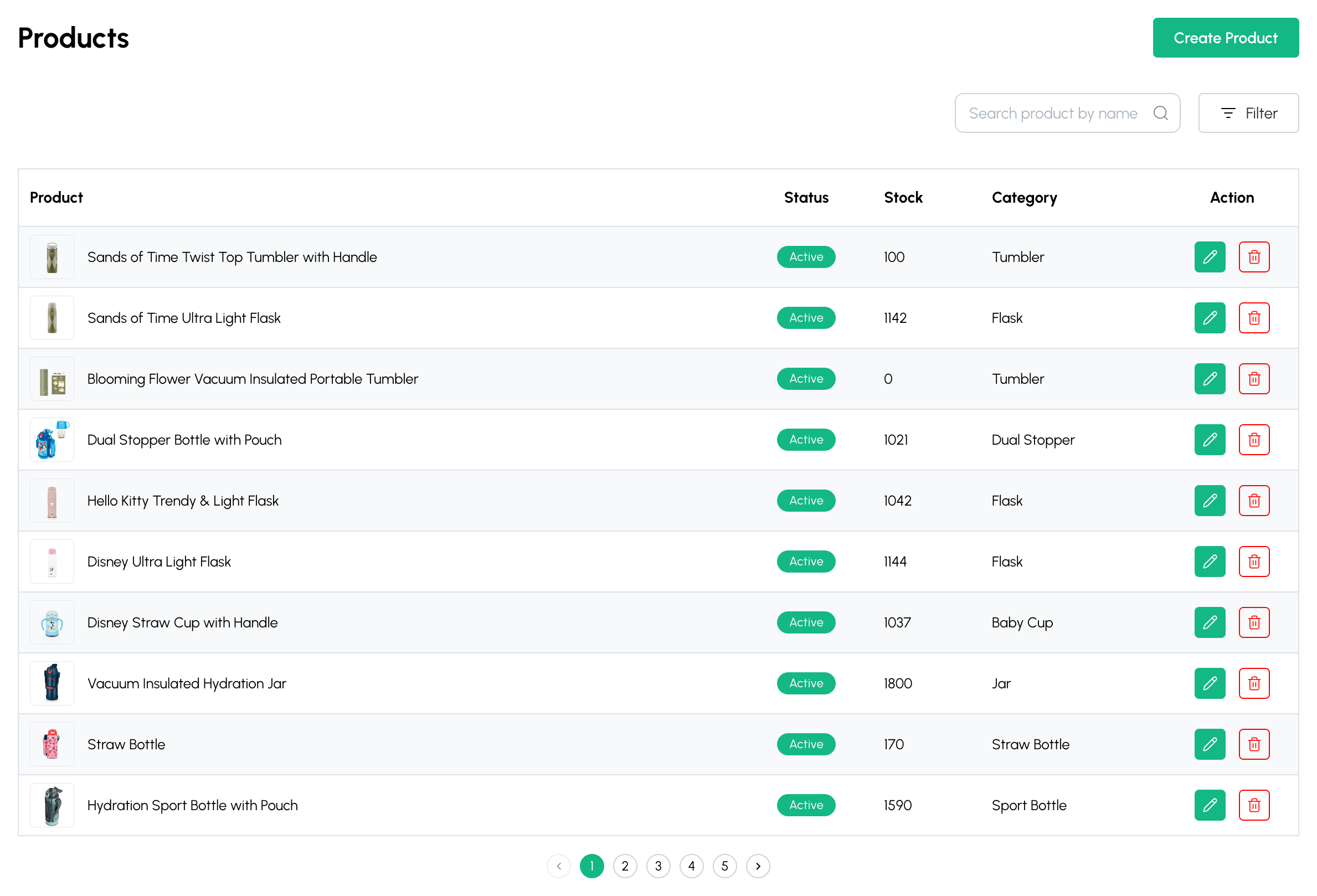Screen dimensions: 1317x896
Task: Edit Blooming Flower Vacuum Insulated Portable Tumbler
Action: (1210, 379)
